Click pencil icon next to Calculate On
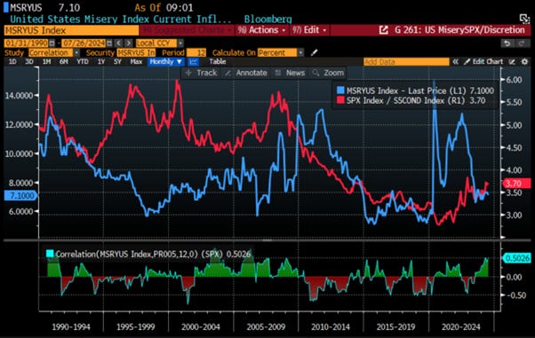This screenshot has width=535, height=338. (314, 53)
